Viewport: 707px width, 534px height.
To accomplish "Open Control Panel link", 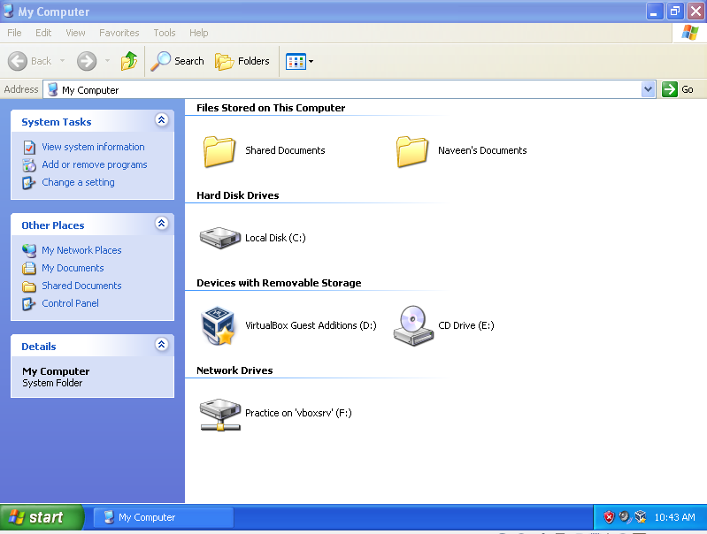I will point(70,303).
